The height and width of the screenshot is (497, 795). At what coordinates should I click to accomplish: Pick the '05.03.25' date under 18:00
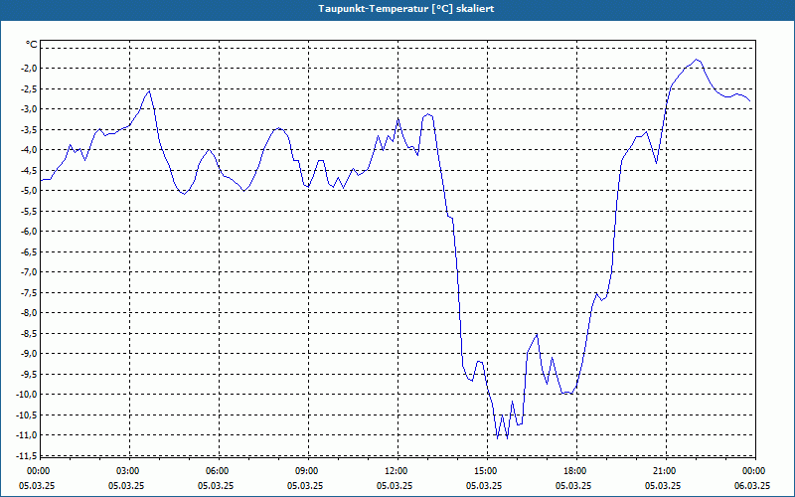573,486
